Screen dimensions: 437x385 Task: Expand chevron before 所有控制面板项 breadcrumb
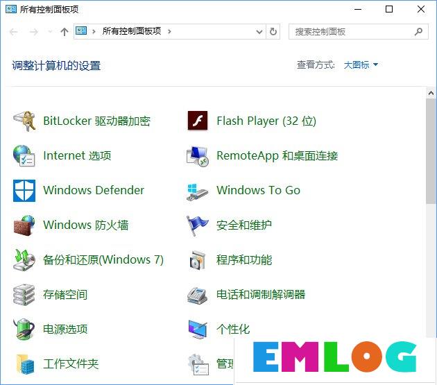(94, 31)
